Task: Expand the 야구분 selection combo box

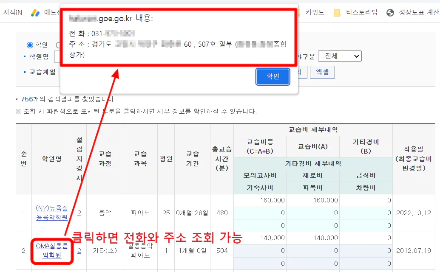Action: pyautogui.click(x=340, y=56)
